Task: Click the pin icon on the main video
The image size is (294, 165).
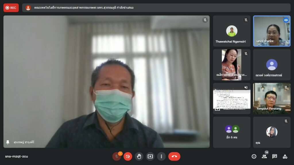Action: coord(8,142)
